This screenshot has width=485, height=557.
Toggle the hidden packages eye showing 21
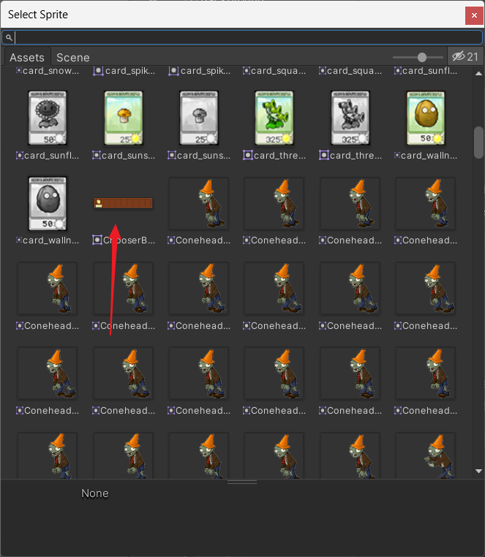465,56
